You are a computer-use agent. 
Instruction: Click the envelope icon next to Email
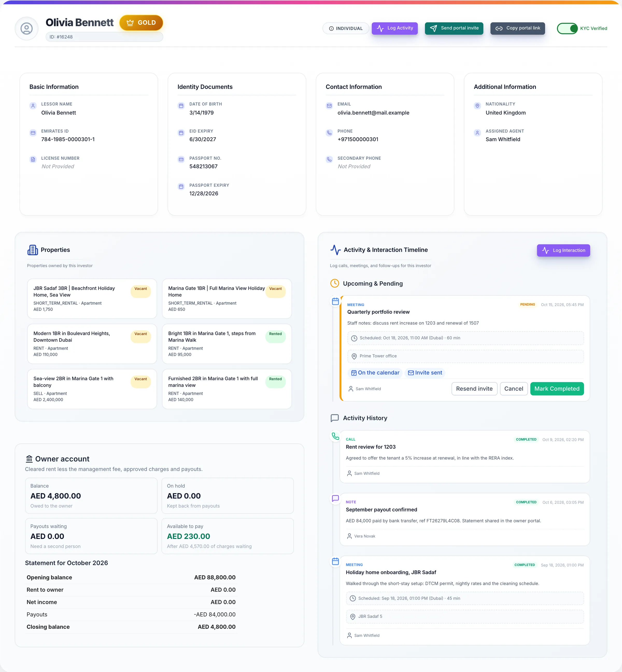[x=329, y=106]
